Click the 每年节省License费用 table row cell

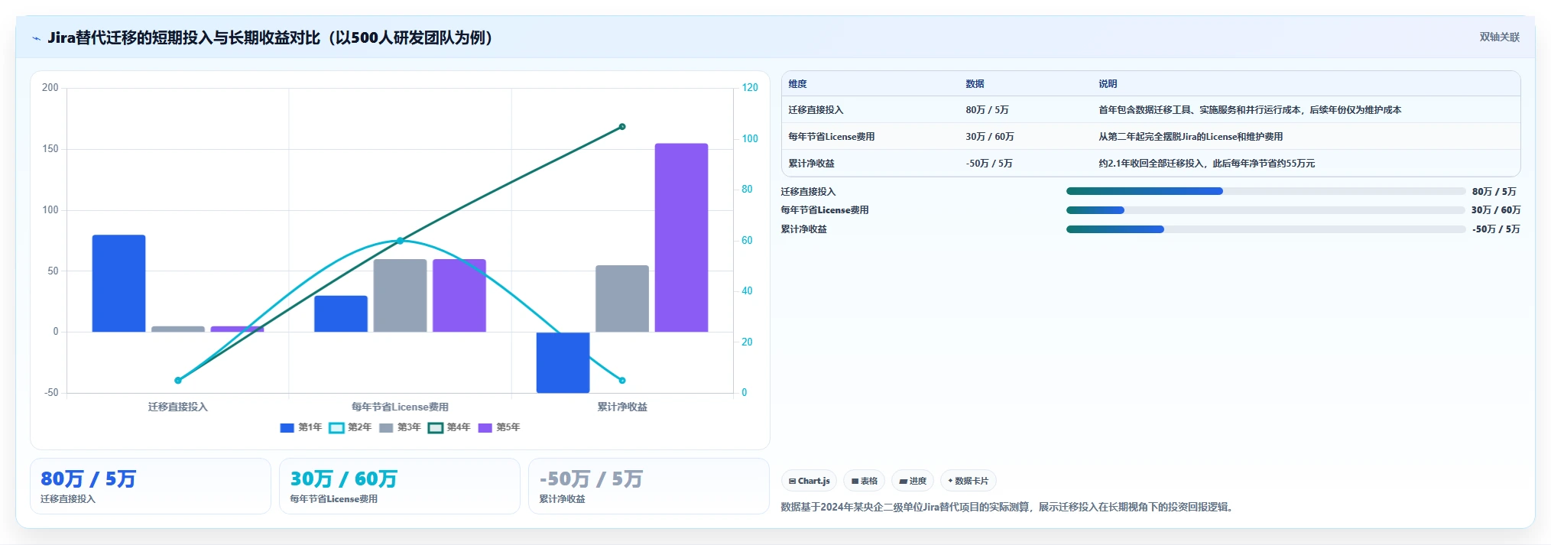pyautogui.click(x=831, y=137)
